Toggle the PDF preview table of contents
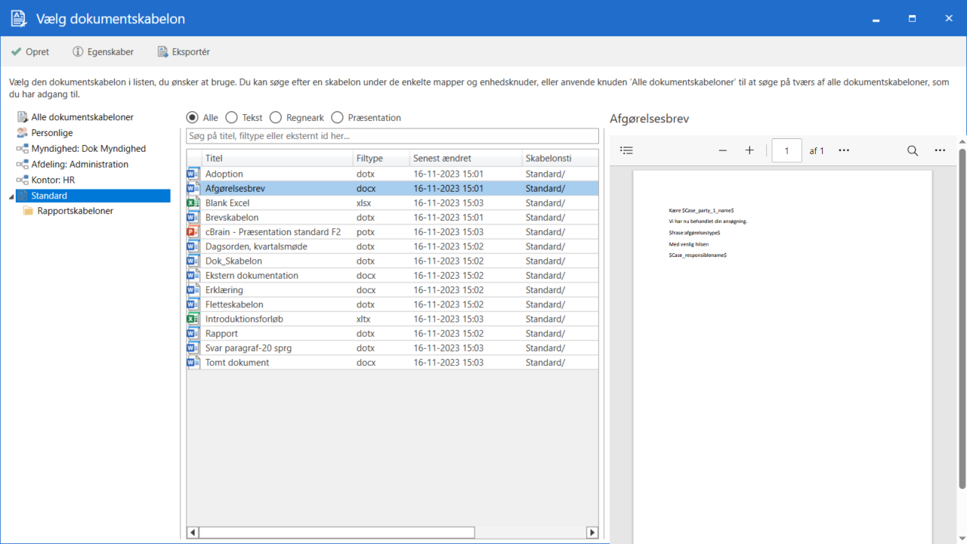 coord(626,150)
